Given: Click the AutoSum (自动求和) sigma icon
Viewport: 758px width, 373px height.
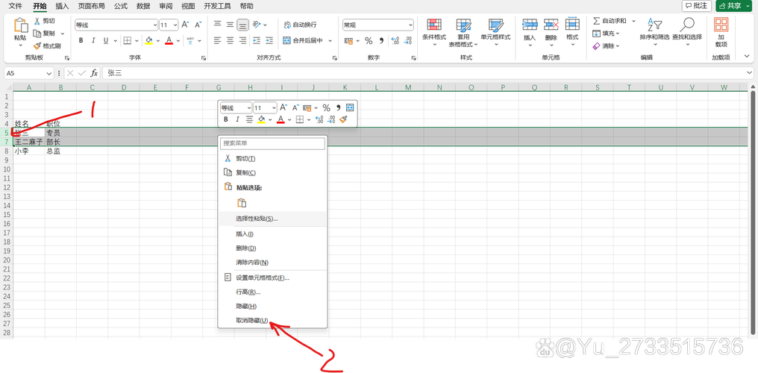Looking at the screenshot, I should point(596,21).
